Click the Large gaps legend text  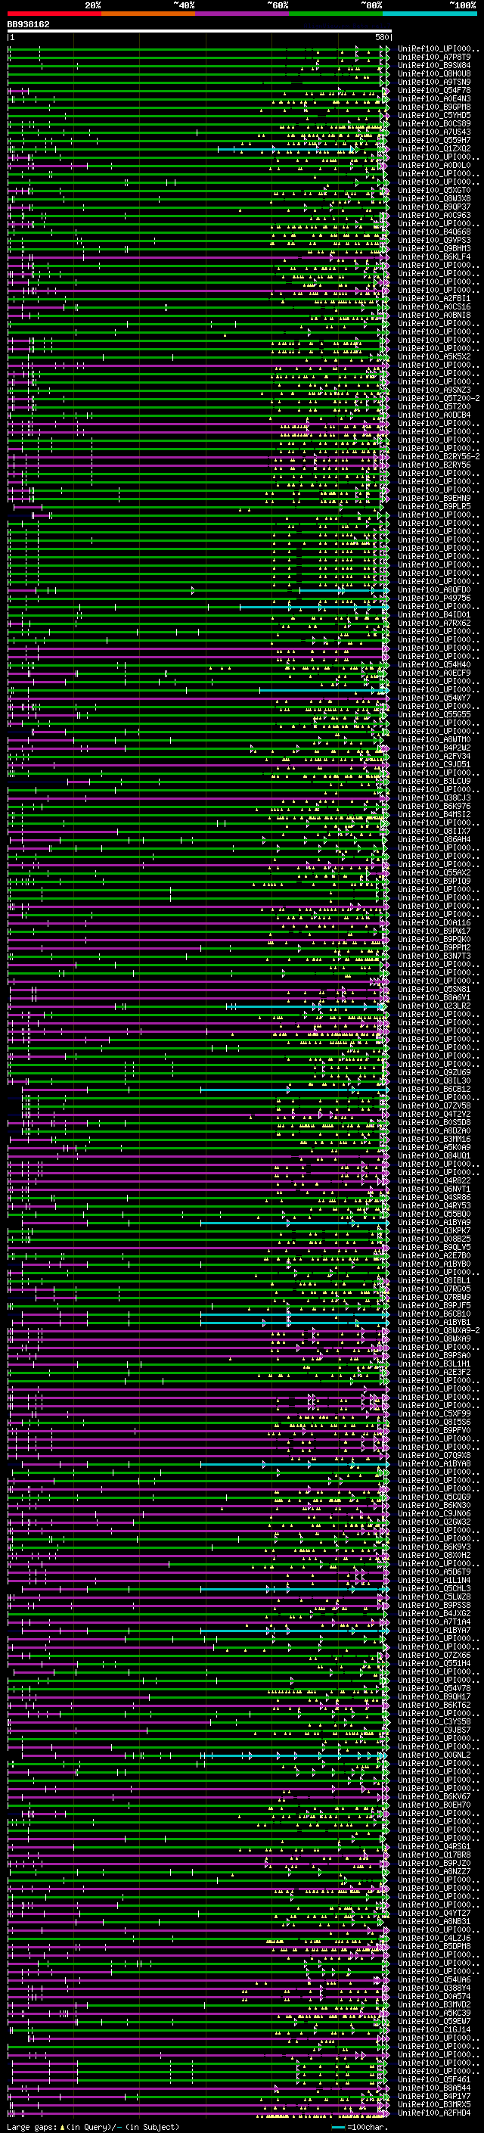(93, 2126)
